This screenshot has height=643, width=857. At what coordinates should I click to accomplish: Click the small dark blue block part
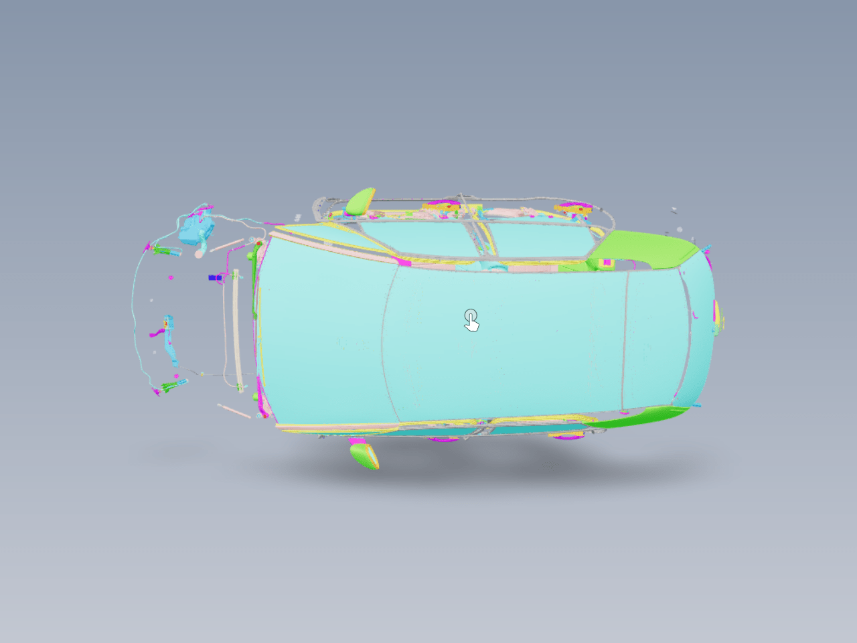point(215,277)
